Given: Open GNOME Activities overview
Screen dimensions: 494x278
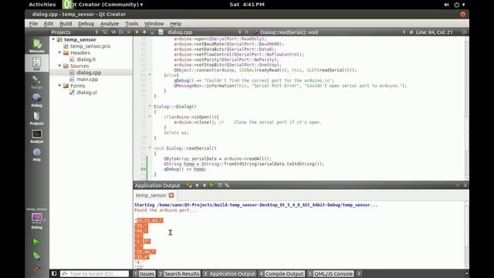Looking at the screenshot, I should [x=42, y=5].
